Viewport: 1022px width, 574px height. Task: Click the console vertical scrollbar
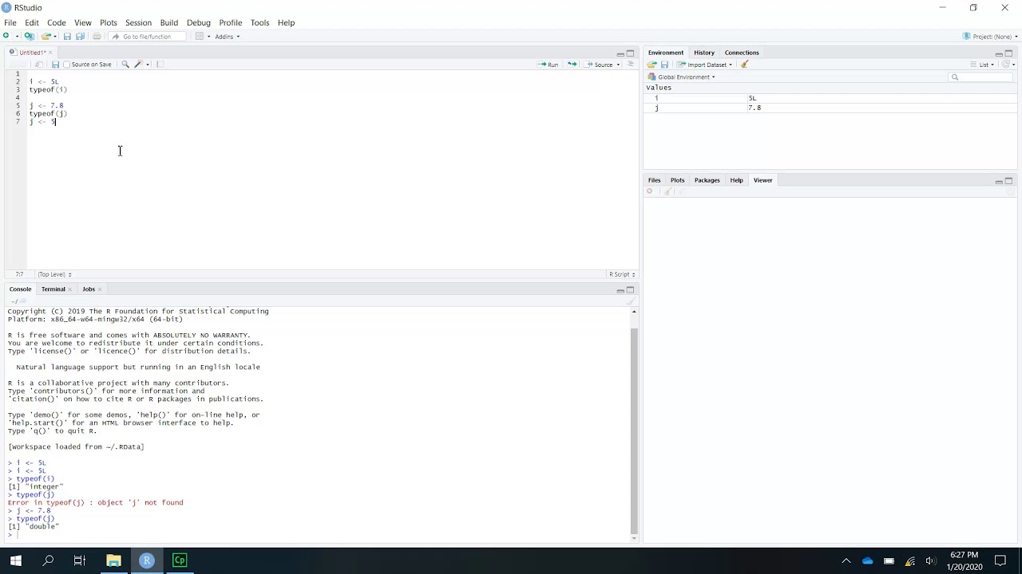(634, 431)
